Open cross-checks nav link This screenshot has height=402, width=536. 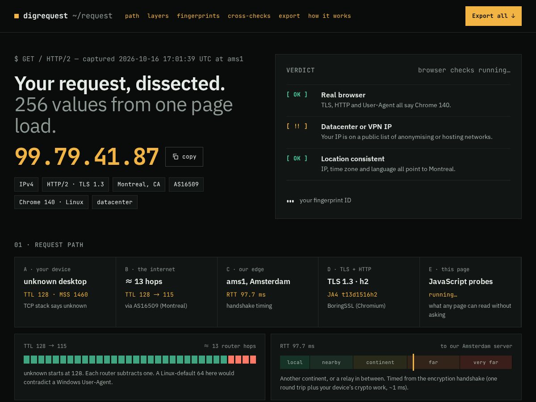pos(249,16)
